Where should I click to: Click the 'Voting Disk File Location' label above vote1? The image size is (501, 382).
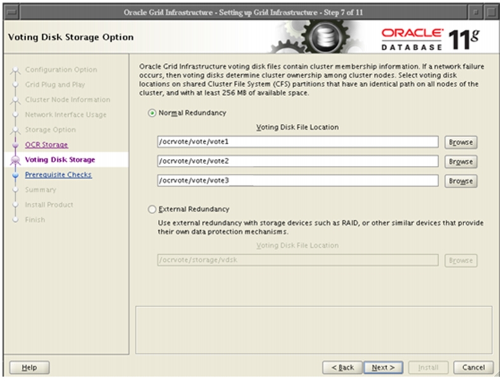click(x=298, y=127)
